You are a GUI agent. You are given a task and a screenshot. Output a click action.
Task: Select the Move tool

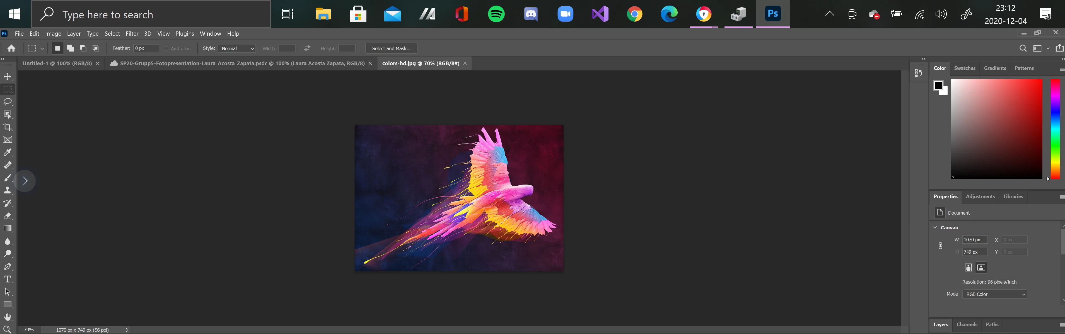click(x=8, y=77)
